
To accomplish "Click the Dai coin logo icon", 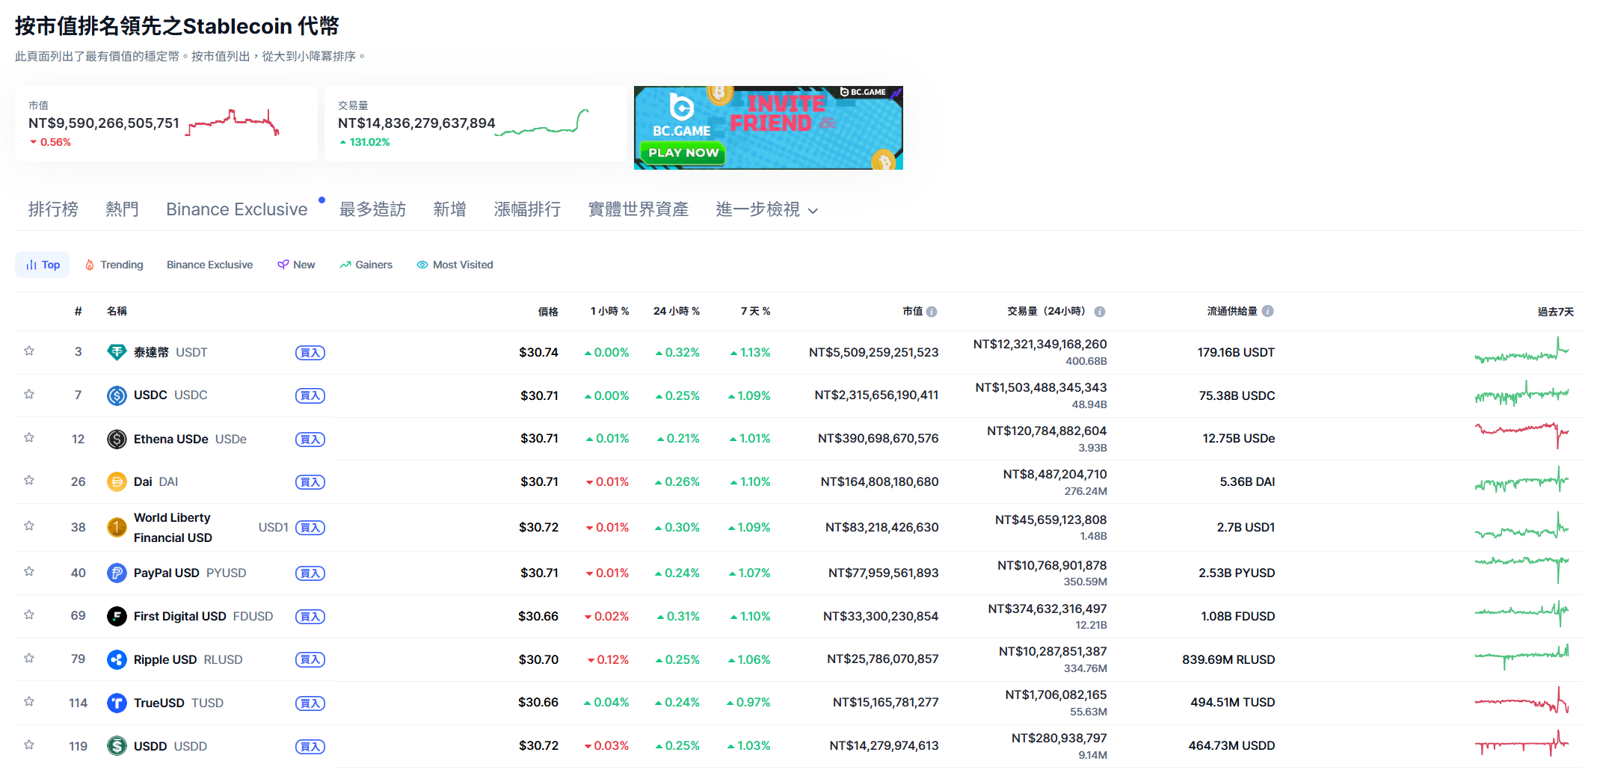I will click(117, 482).
